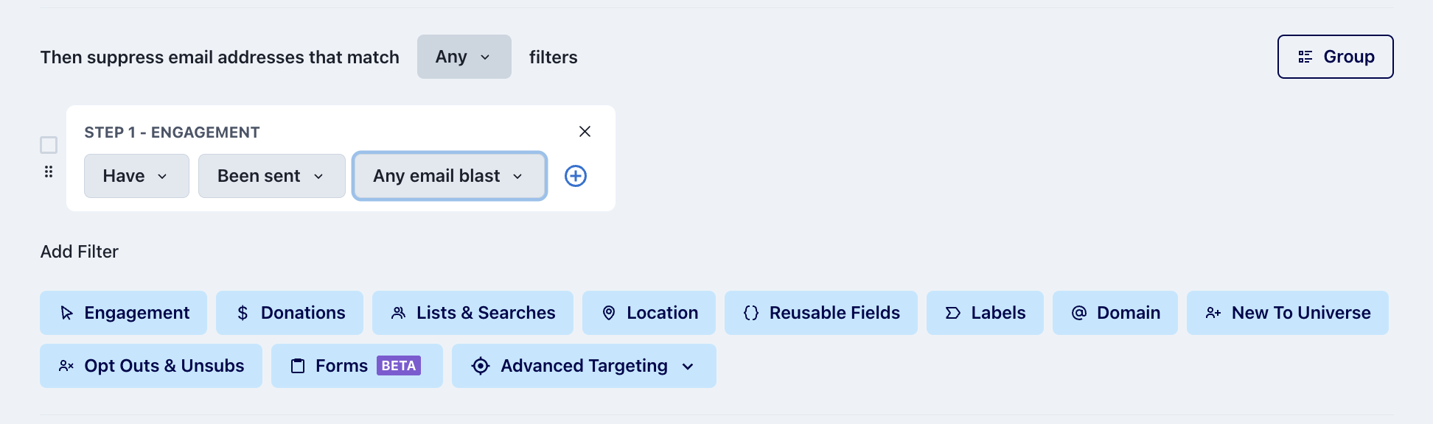The width and height of the screenshot is (1433, 424).
Task: Add a Domain filter
Action: 1115,313
